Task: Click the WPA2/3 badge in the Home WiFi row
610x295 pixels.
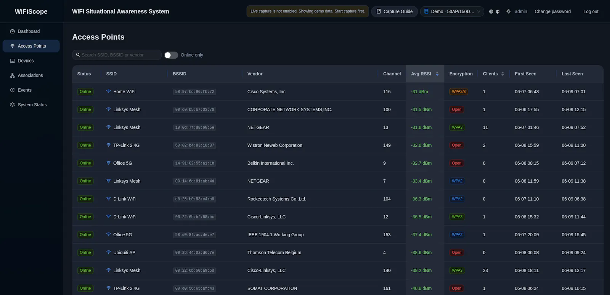Action: click(x=459, y=92)
